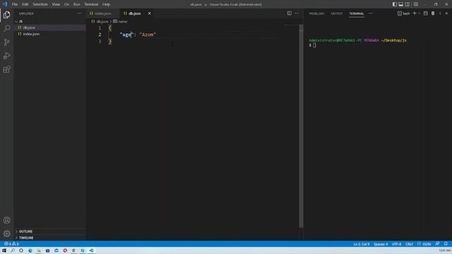Click the Kill Terminal trash icon
Viewport: 452px width, 254px height.
point(433,13)
